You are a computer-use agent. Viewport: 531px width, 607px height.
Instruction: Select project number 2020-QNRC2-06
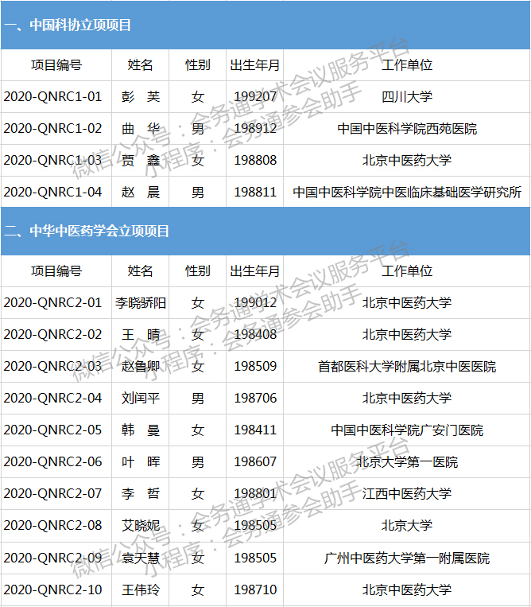coord(53,461)
